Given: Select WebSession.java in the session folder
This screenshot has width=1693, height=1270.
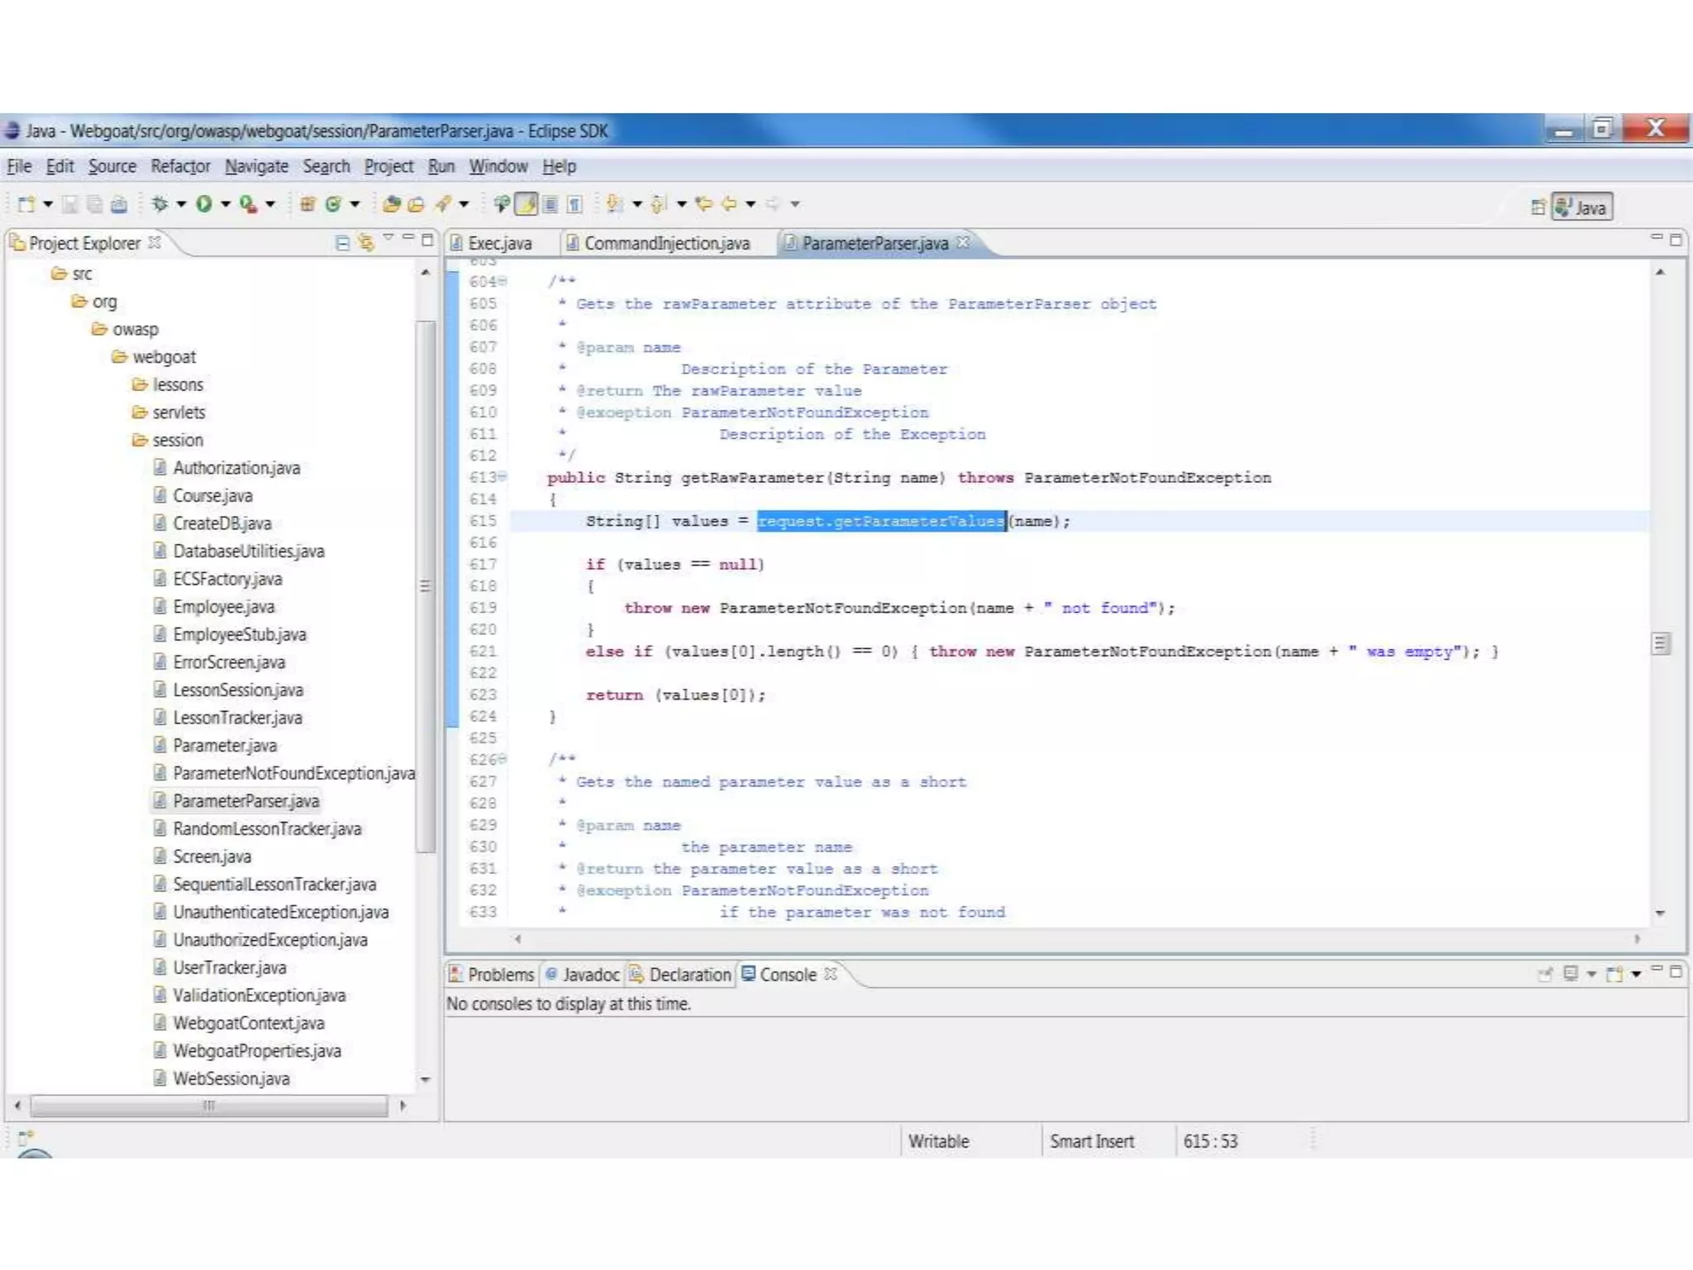Looking at the screenshot, I should click(x=231, y=1078).
